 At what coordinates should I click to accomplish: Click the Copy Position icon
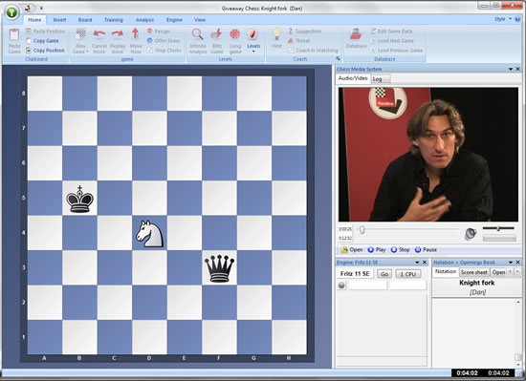click(29, 51)
